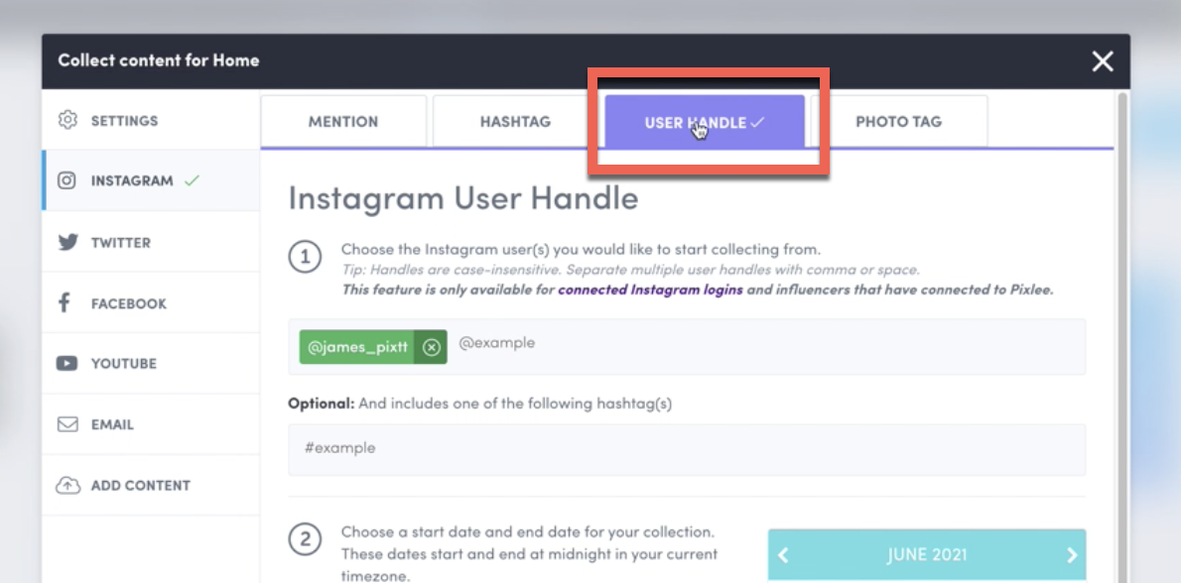Open the connected Instagram logins link

coord(650,291)
